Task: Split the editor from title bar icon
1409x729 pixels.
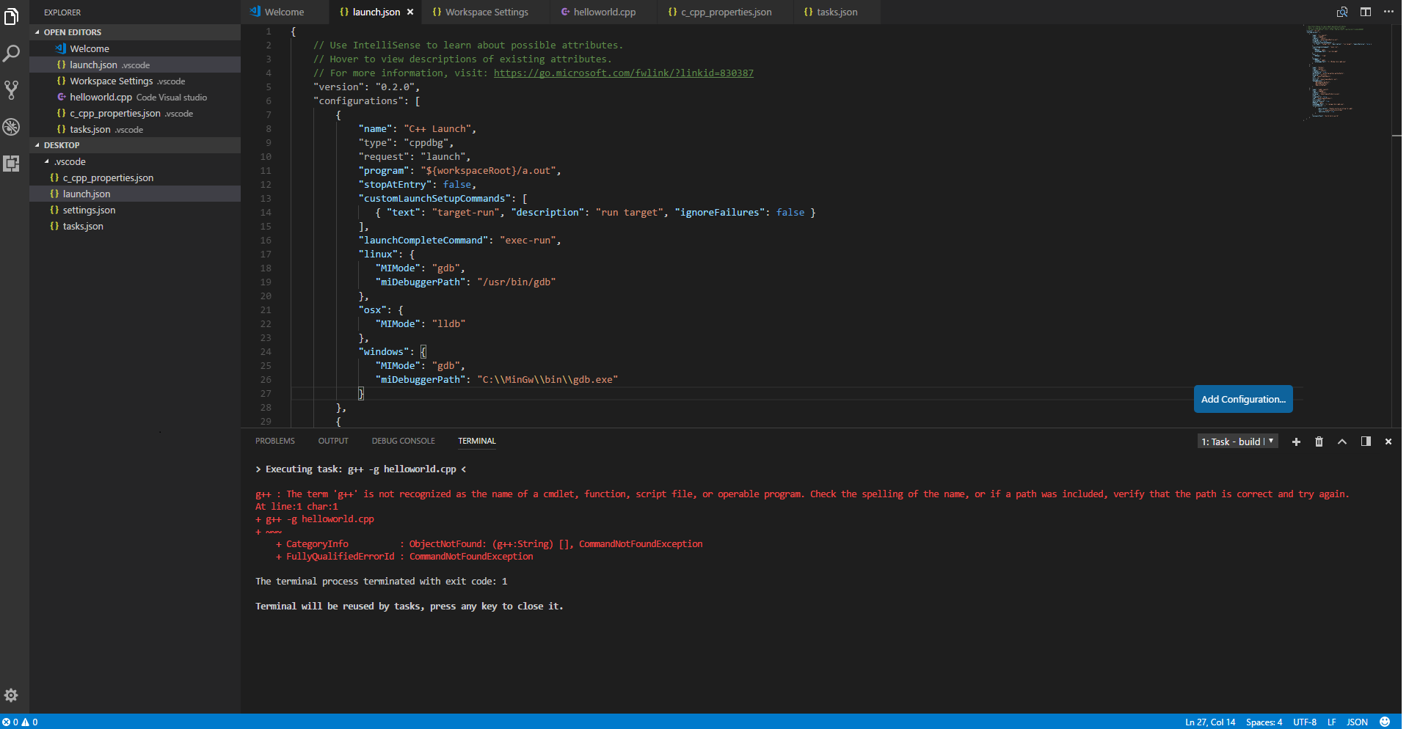Action: click(1366, 12)
